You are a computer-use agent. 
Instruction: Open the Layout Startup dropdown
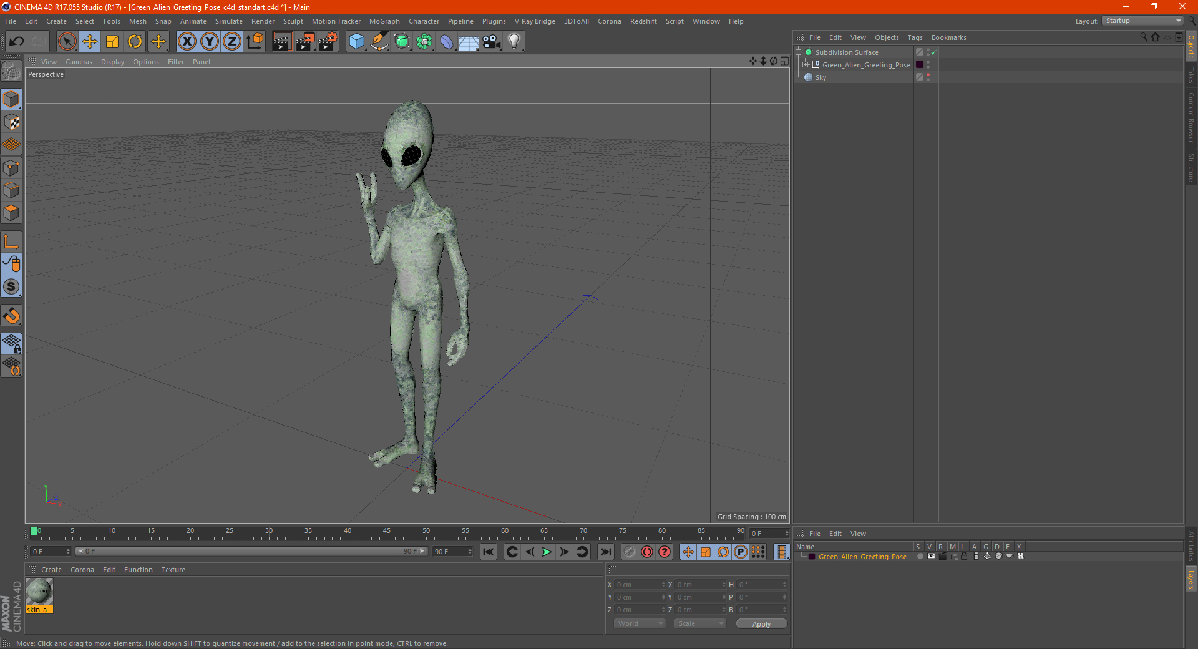(x=1142, y=21)
